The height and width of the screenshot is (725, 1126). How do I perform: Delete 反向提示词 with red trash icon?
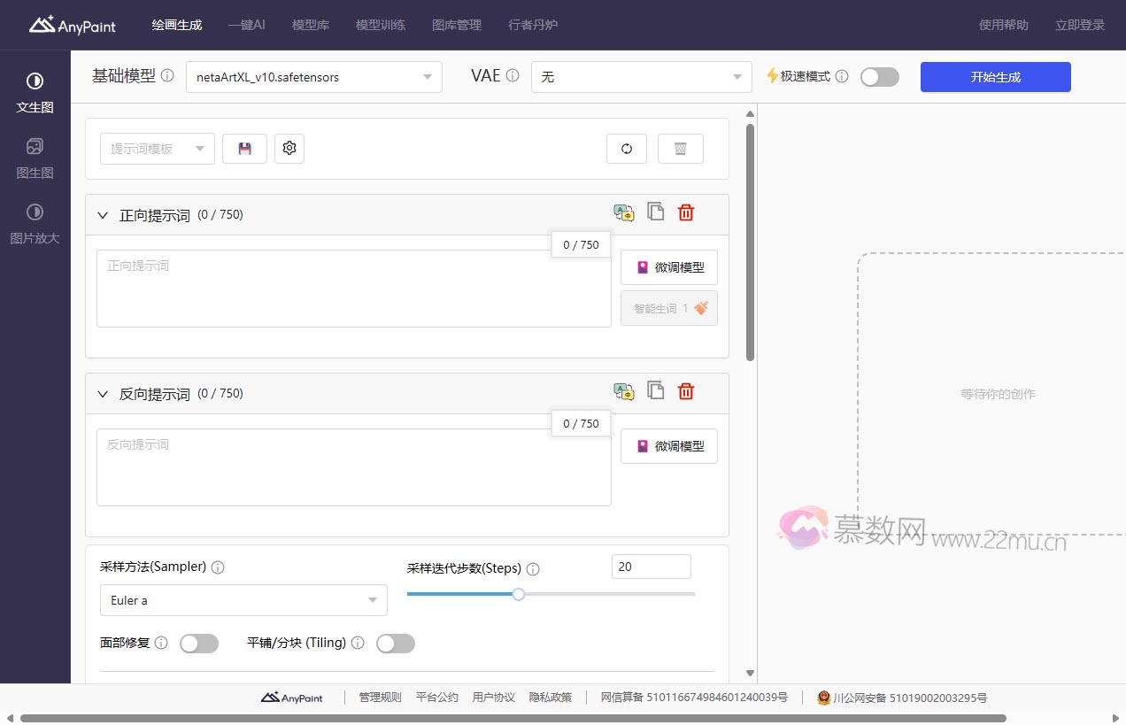tap(686, 391)
